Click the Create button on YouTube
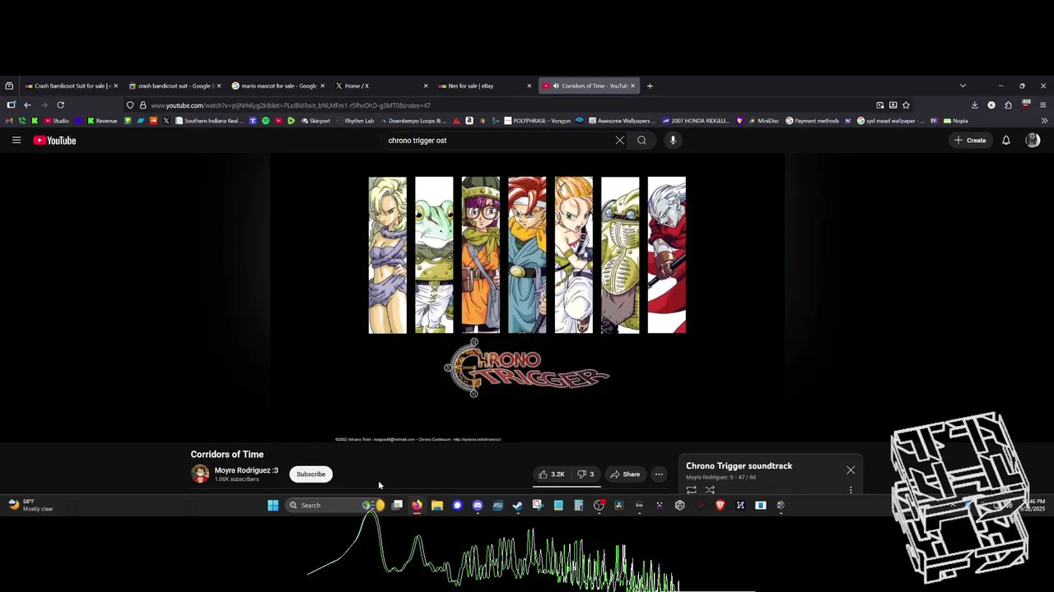The image size is (1054, 592). 970,141
